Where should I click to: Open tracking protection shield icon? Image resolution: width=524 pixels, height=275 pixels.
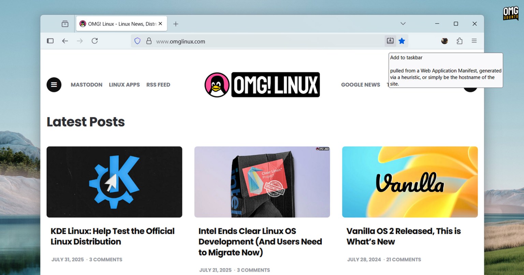pos(137,41)
